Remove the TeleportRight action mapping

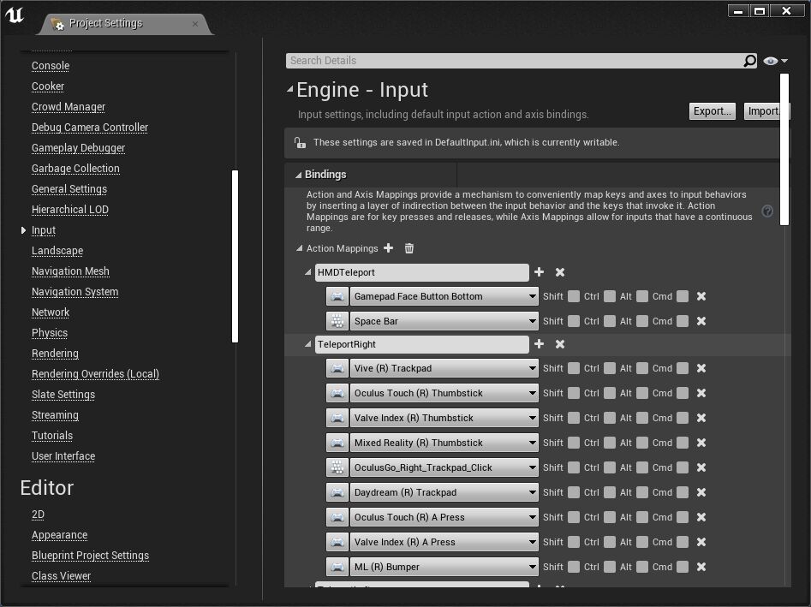pyautogui.click(x=559, y=344)
